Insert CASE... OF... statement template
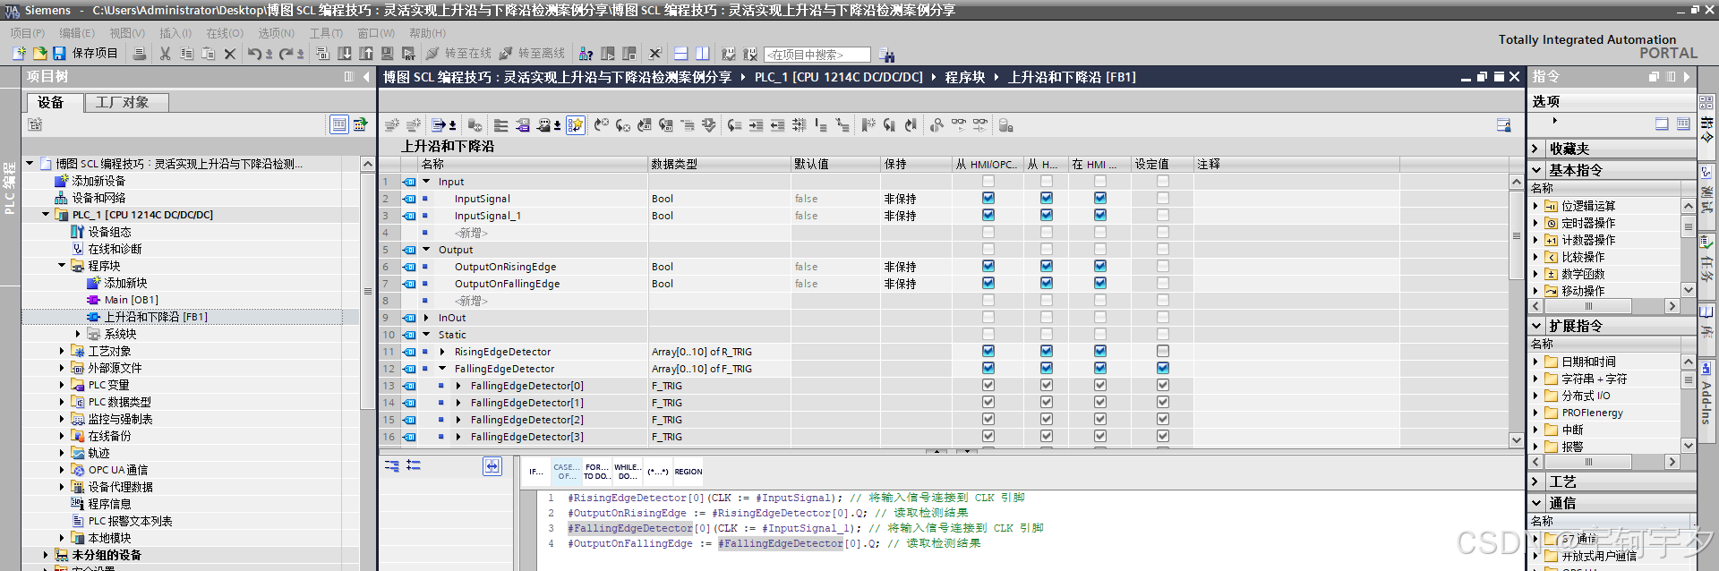 coord(566,472)
